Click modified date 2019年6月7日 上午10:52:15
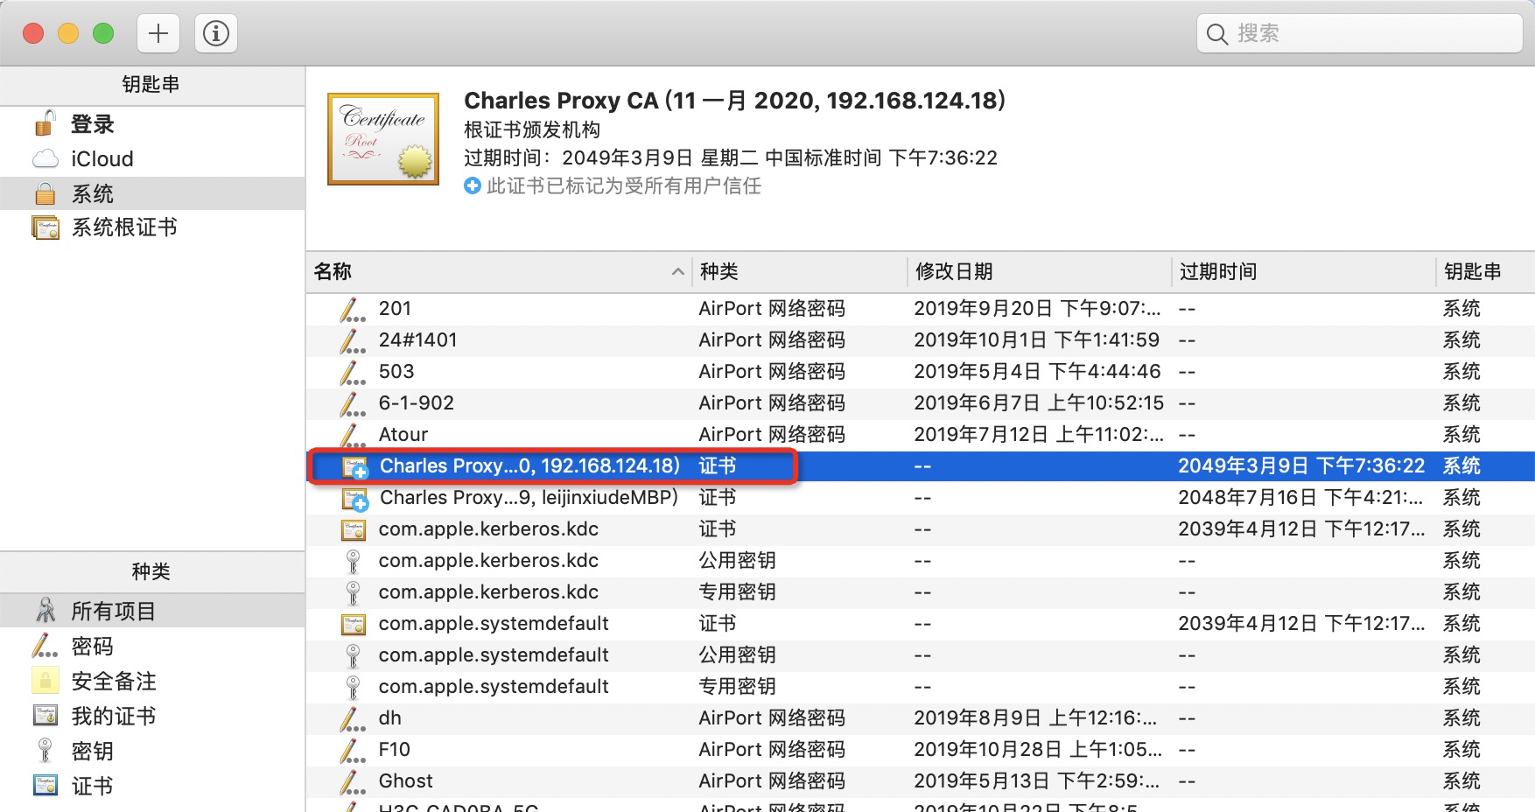Image resolution: width=1535 pixels, height=812 pixels. pyautogui.click(x=1039, y=403)
